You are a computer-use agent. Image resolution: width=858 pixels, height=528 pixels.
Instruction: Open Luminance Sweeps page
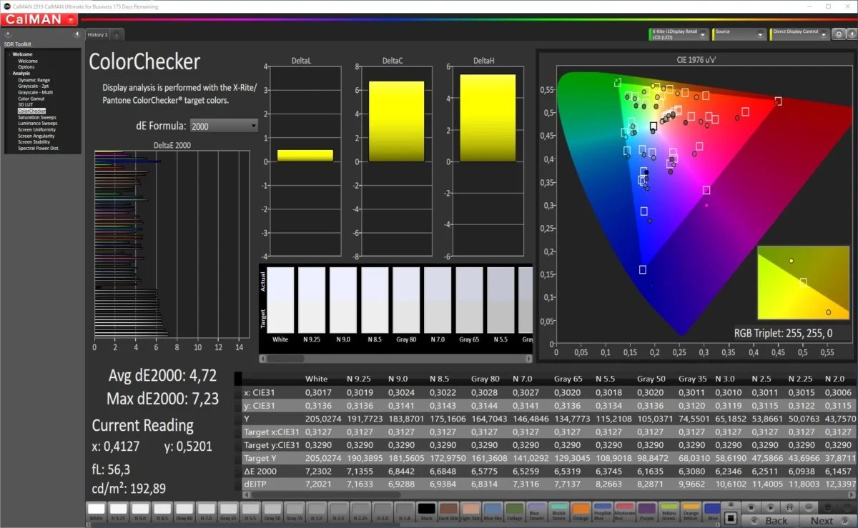pyautogui.click(x=37, y=123)
